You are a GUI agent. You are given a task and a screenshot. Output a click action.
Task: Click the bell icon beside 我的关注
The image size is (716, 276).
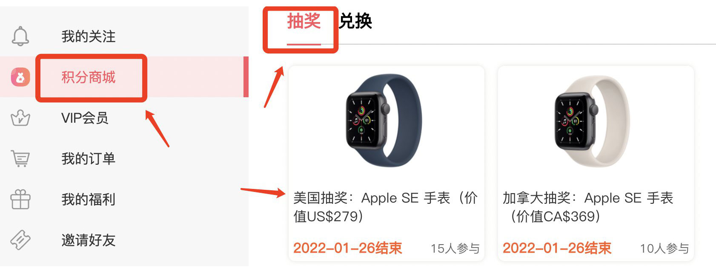pos(20,36)
